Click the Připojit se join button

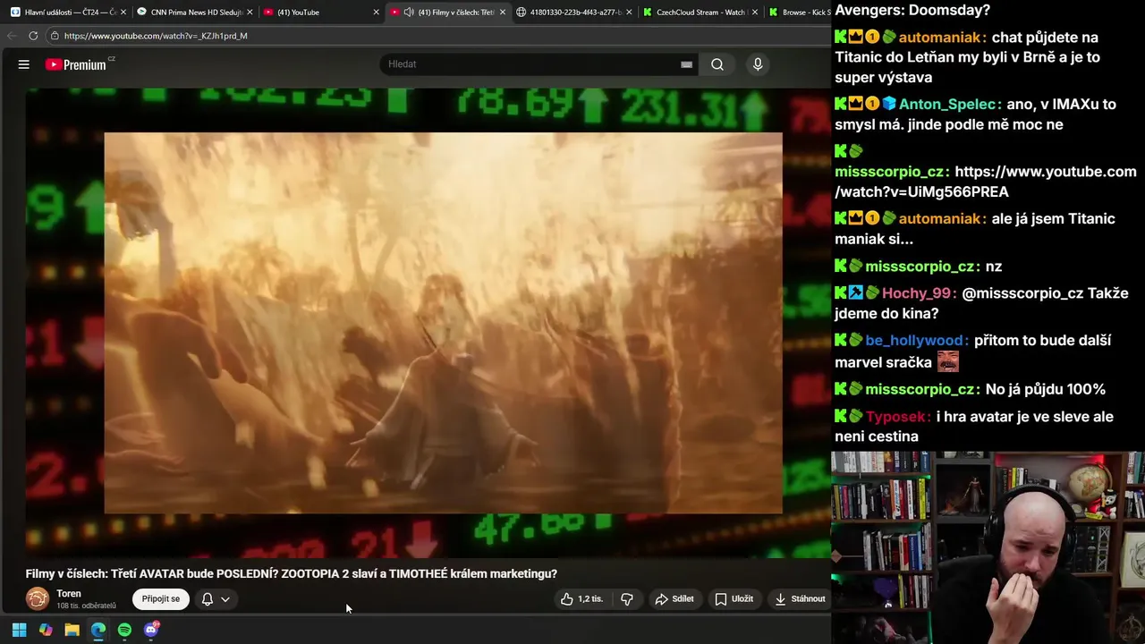click(161, 599)
